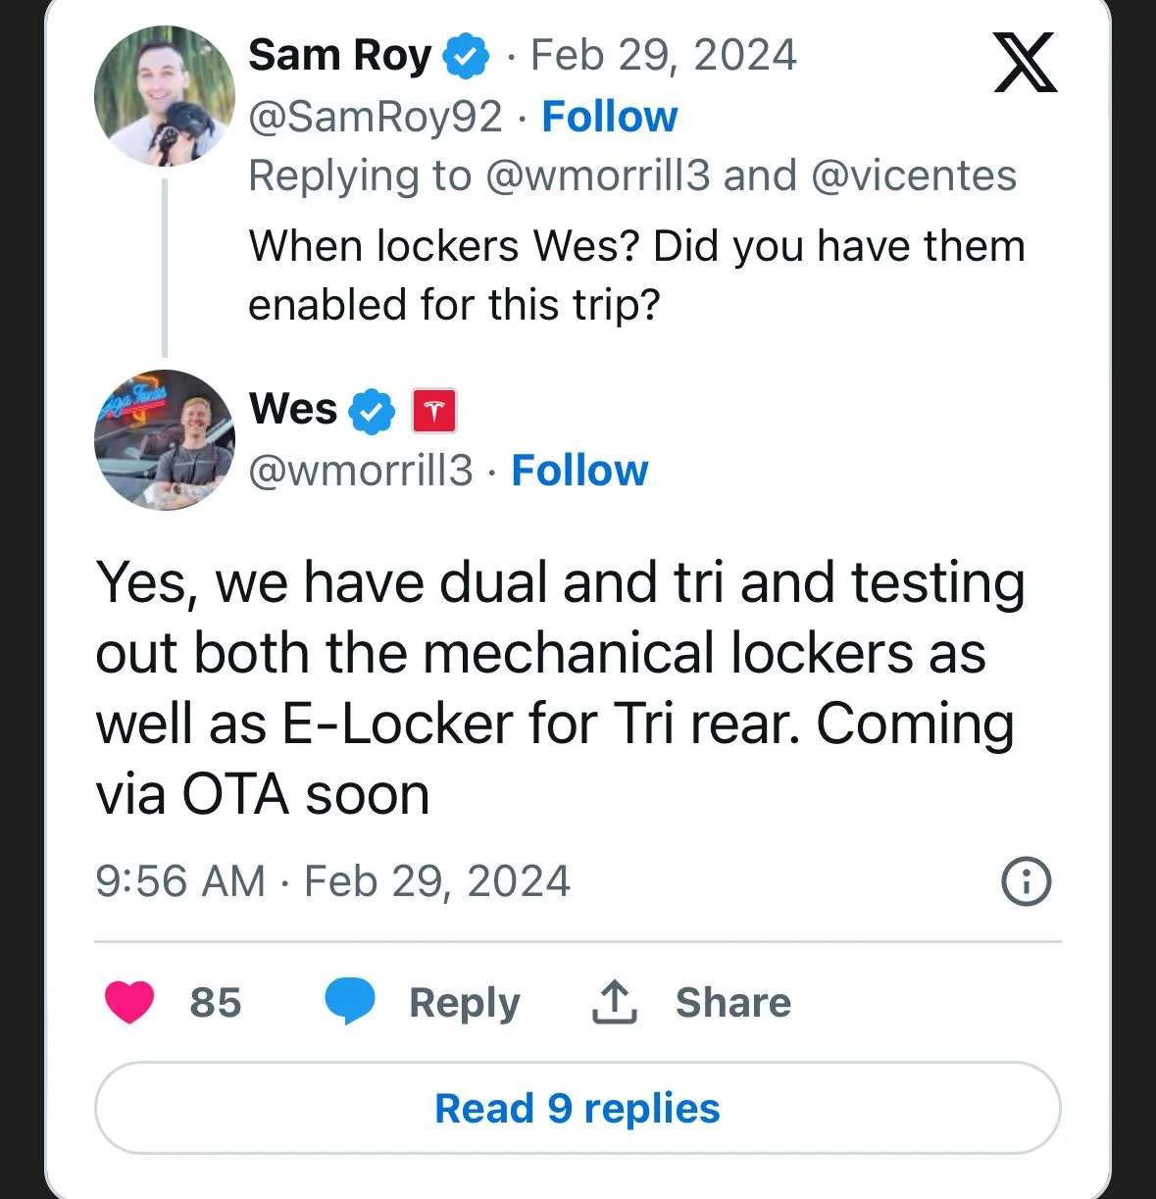Click the Read 9 replies button
The image size is (1156, 1199).
pos(578,1108)
